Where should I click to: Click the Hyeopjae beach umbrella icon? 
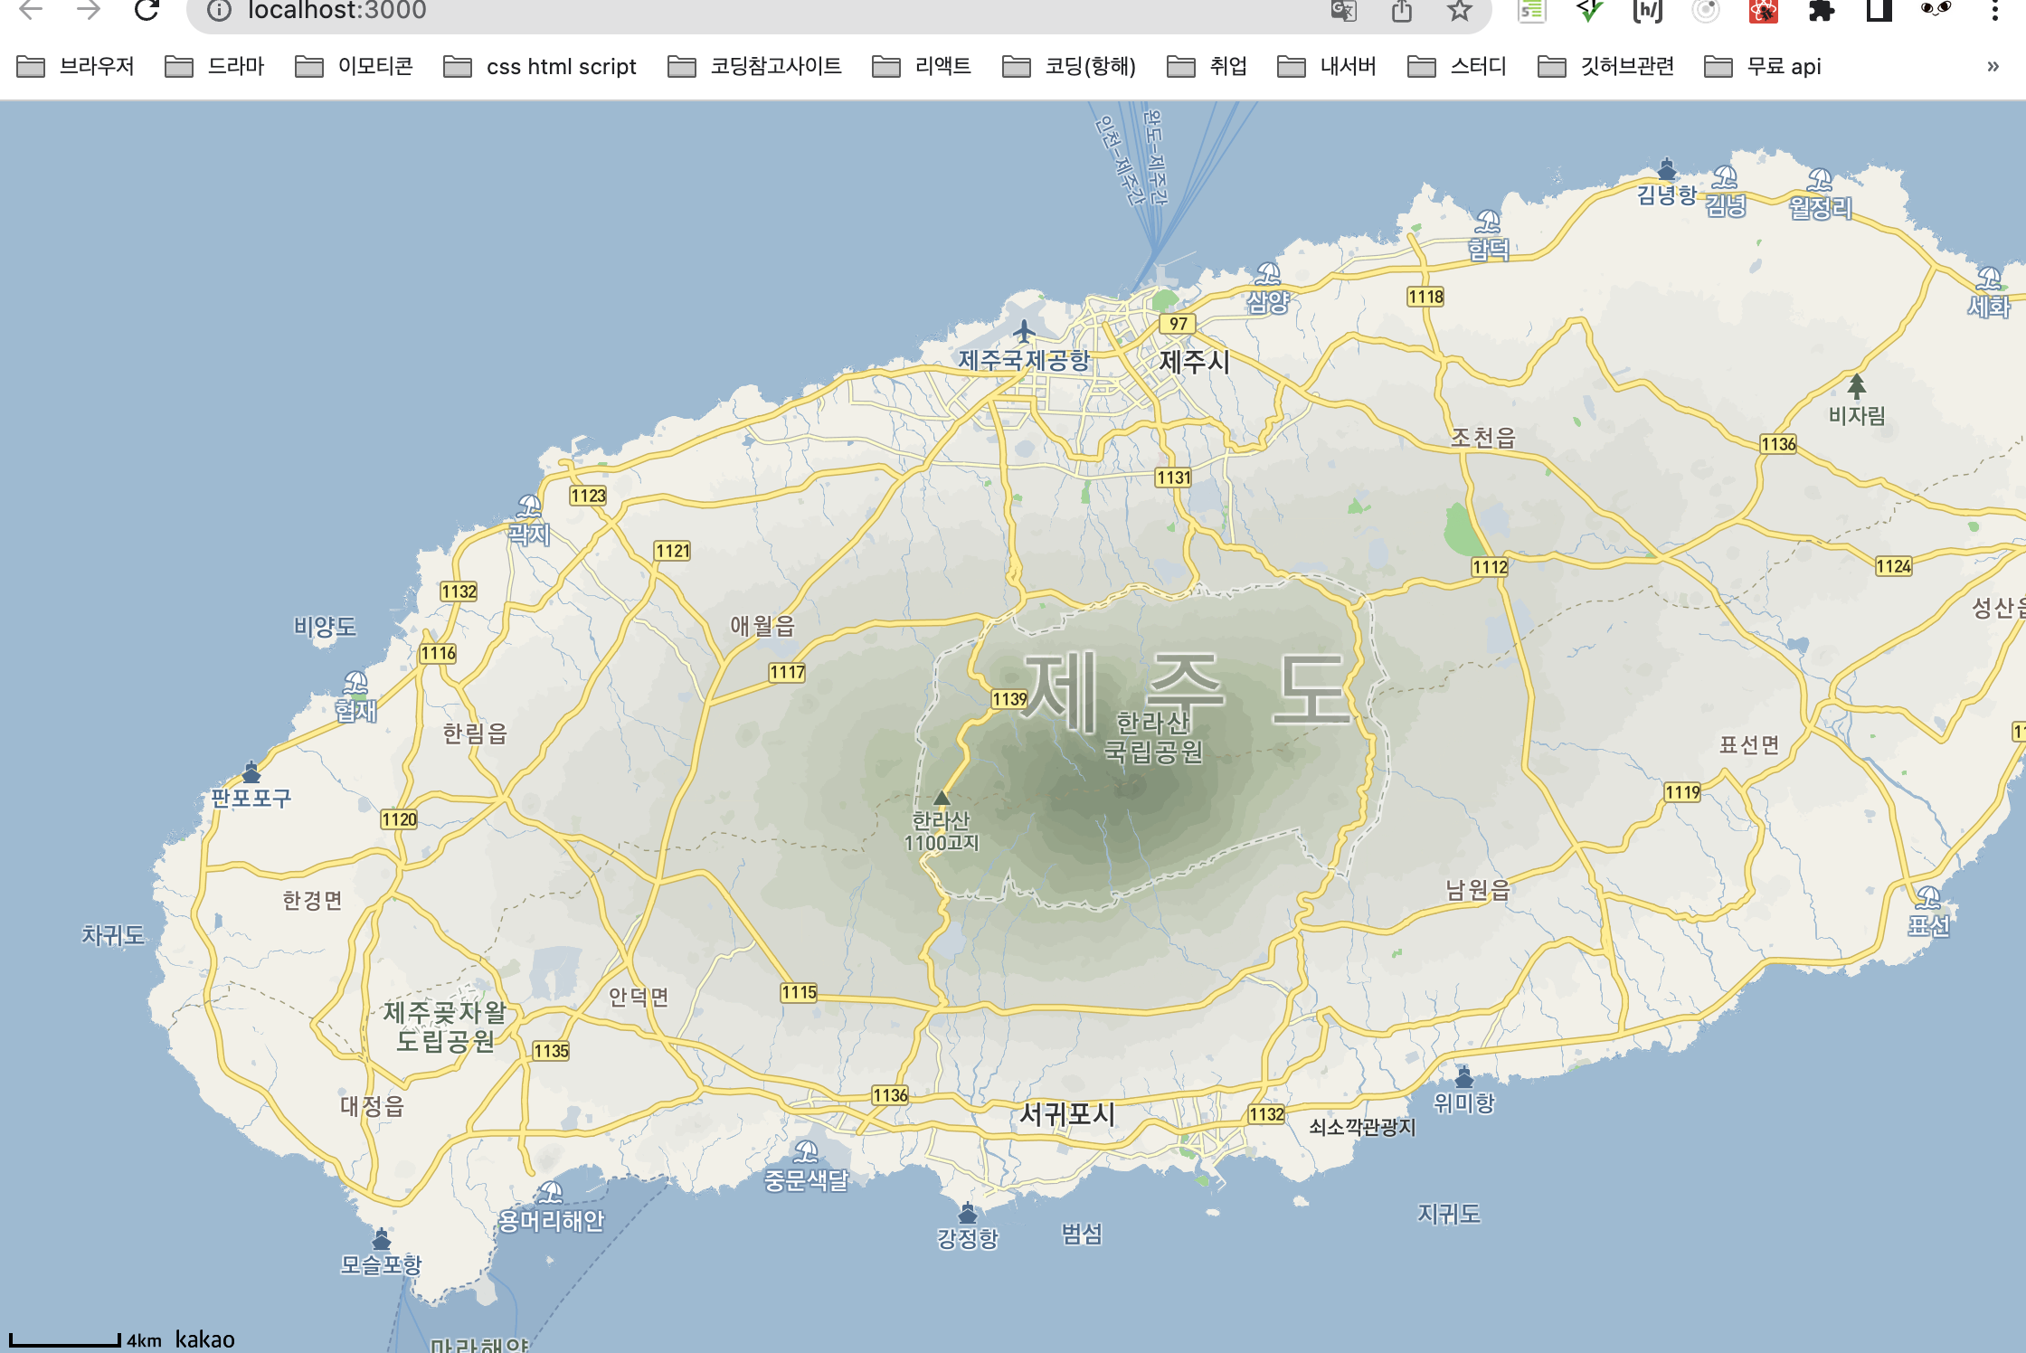[x=355, y=683]
